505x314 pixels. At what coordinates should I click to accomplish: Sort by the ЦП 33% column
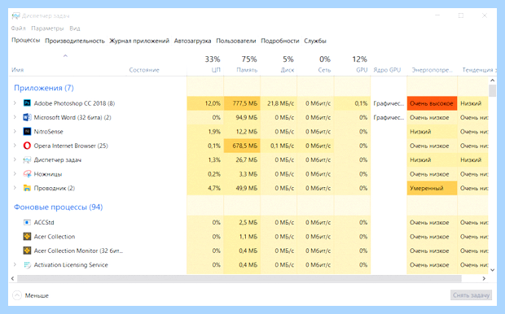(205, 64)
